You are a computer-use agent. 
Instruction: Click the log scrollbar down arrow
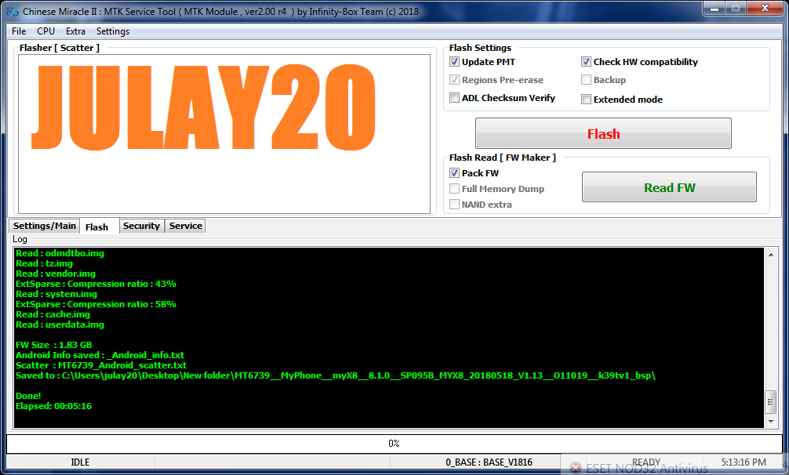coord(771,421)
